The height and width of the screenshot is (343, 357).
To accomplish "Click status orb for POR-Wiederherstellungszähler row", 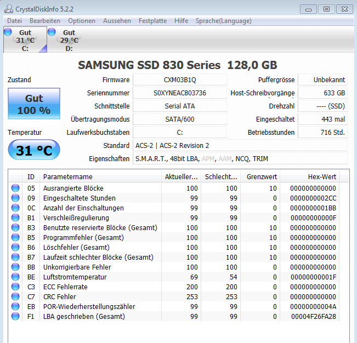I will point(15,306).
